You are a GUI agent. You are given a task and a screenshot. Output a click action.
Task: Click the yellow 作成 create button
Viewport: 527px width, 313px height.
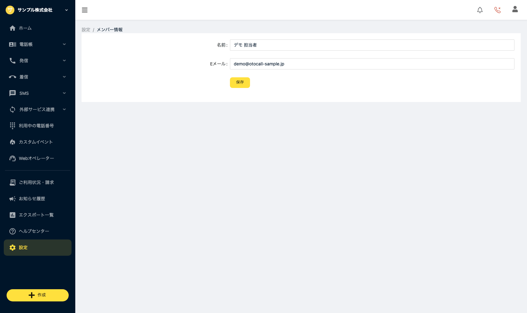tap(38, 295)
